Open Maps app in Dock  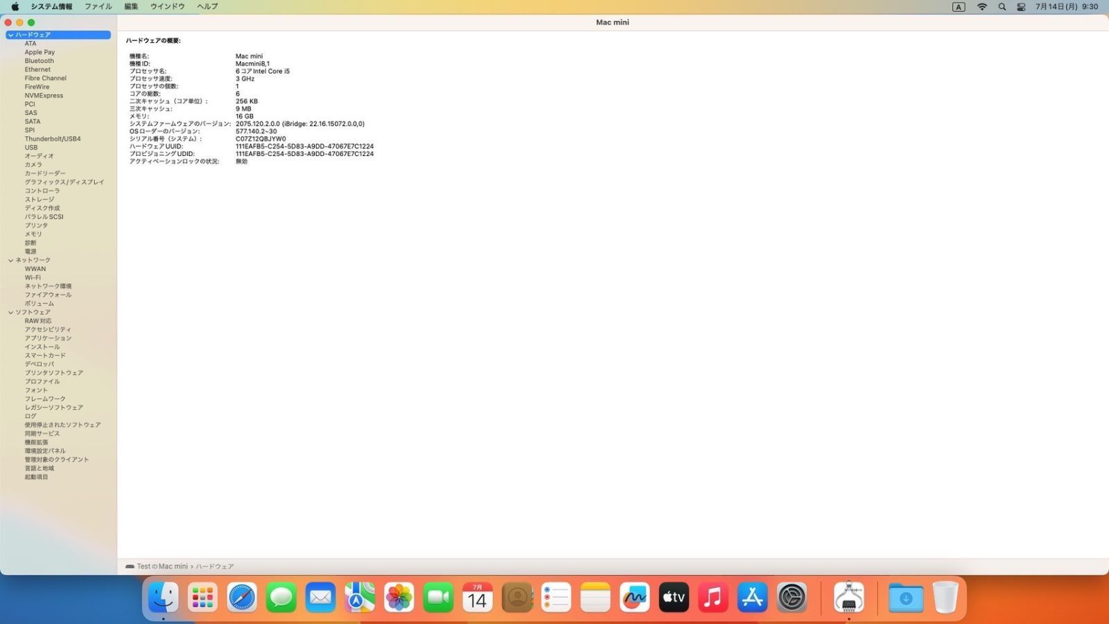tap(360, 597)
